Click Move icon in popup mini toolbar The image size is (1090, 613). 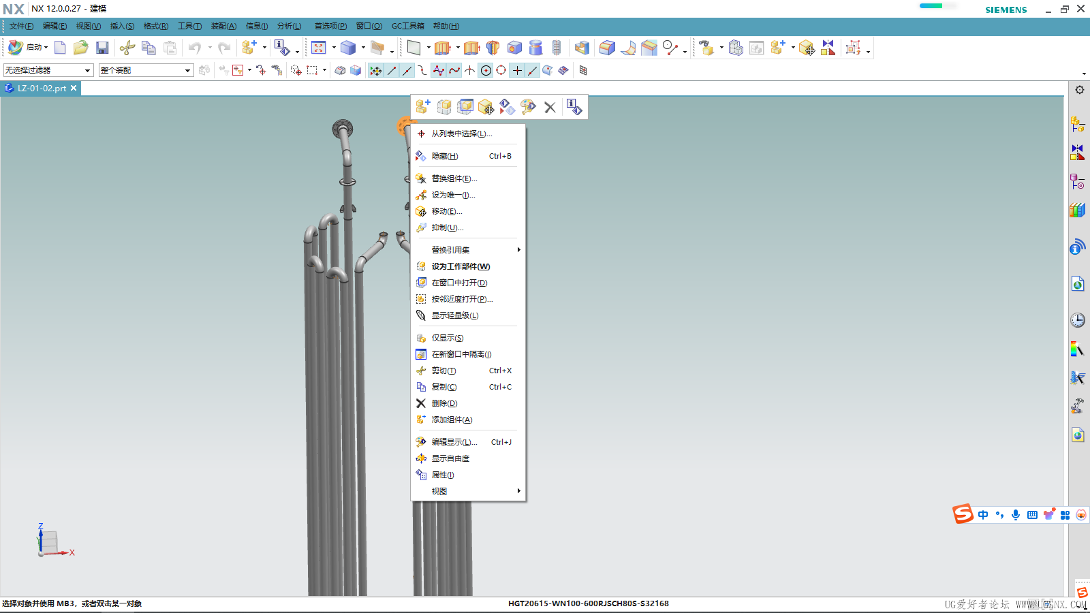(x=486, y=107)
